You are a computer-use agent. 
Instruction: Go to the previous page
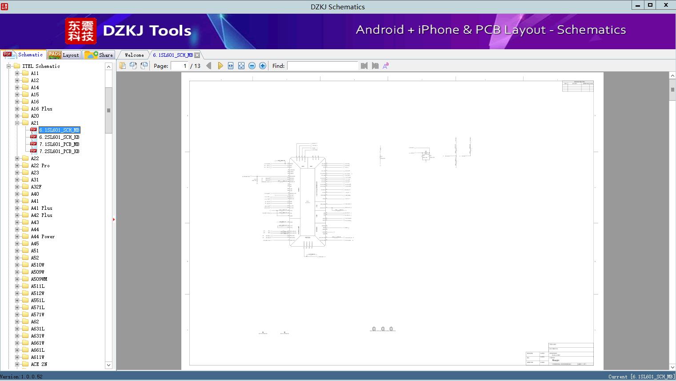(209, 66)
